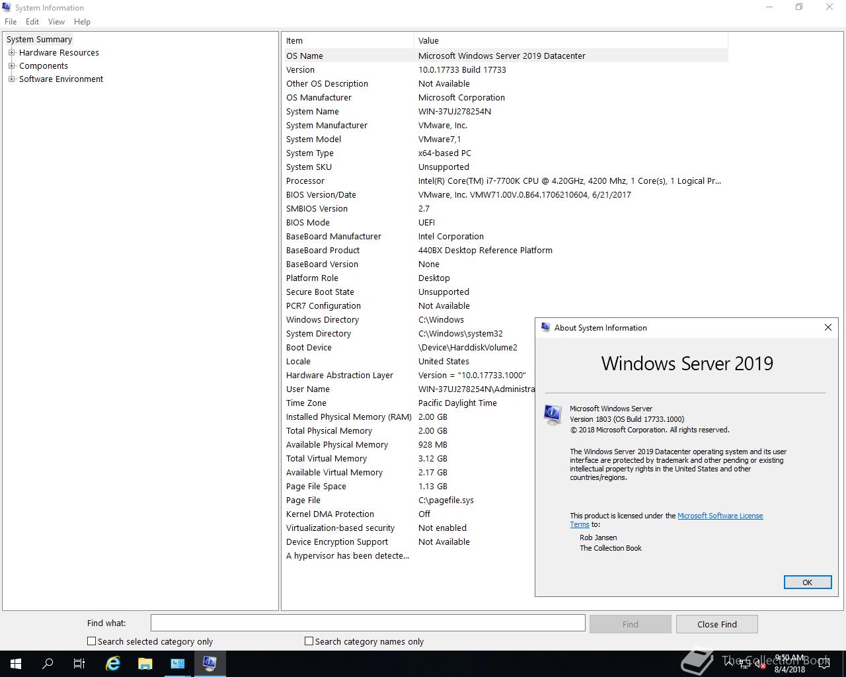Select the Boot Device row
The height and width of the screenshot is (677, 846).
[x=410, y=348]
